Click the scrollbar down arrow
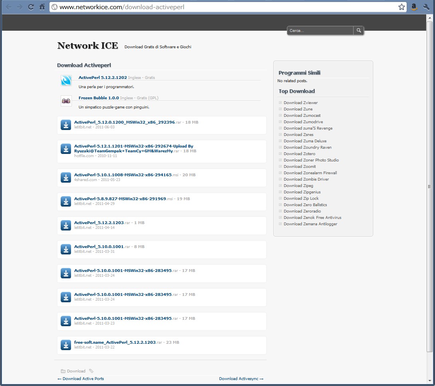Viewport: 435px width, 386px height. 429,380
